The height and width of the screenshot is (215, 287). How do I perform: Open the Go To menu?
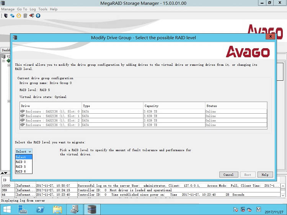tap(22, 9)
